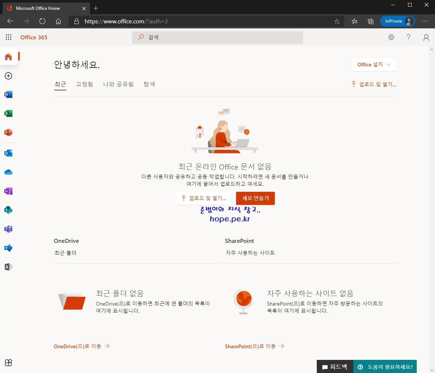Open the favorites list icon

pos(354,22)
